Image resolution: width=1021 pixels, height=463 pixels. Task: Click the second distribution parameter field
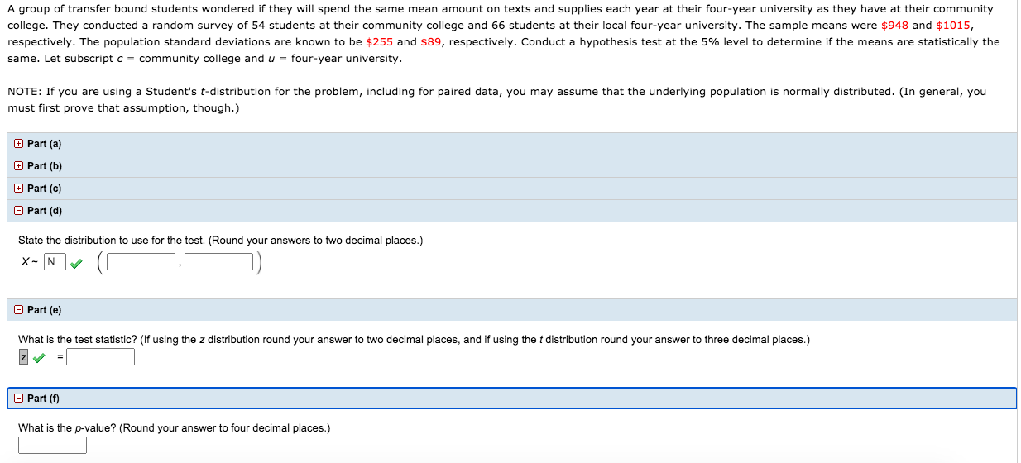[218, 262]
